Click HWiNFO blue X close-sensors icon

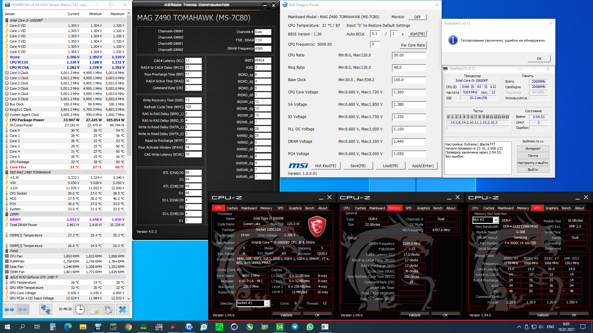[x=123, y=309]
